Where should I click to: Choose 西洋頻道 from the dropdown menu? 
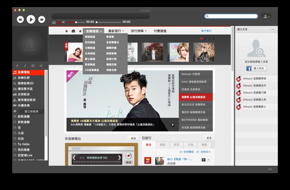(90, 42)
